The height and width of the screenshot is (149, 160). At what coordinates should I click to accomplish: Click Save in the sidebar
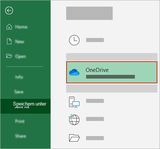click(19, 92)
